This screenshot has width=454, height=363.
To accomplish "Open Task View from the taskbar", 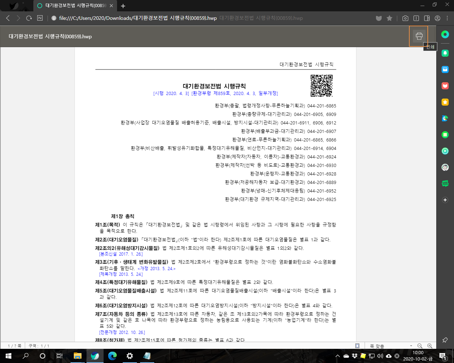I will click(60, 356).
